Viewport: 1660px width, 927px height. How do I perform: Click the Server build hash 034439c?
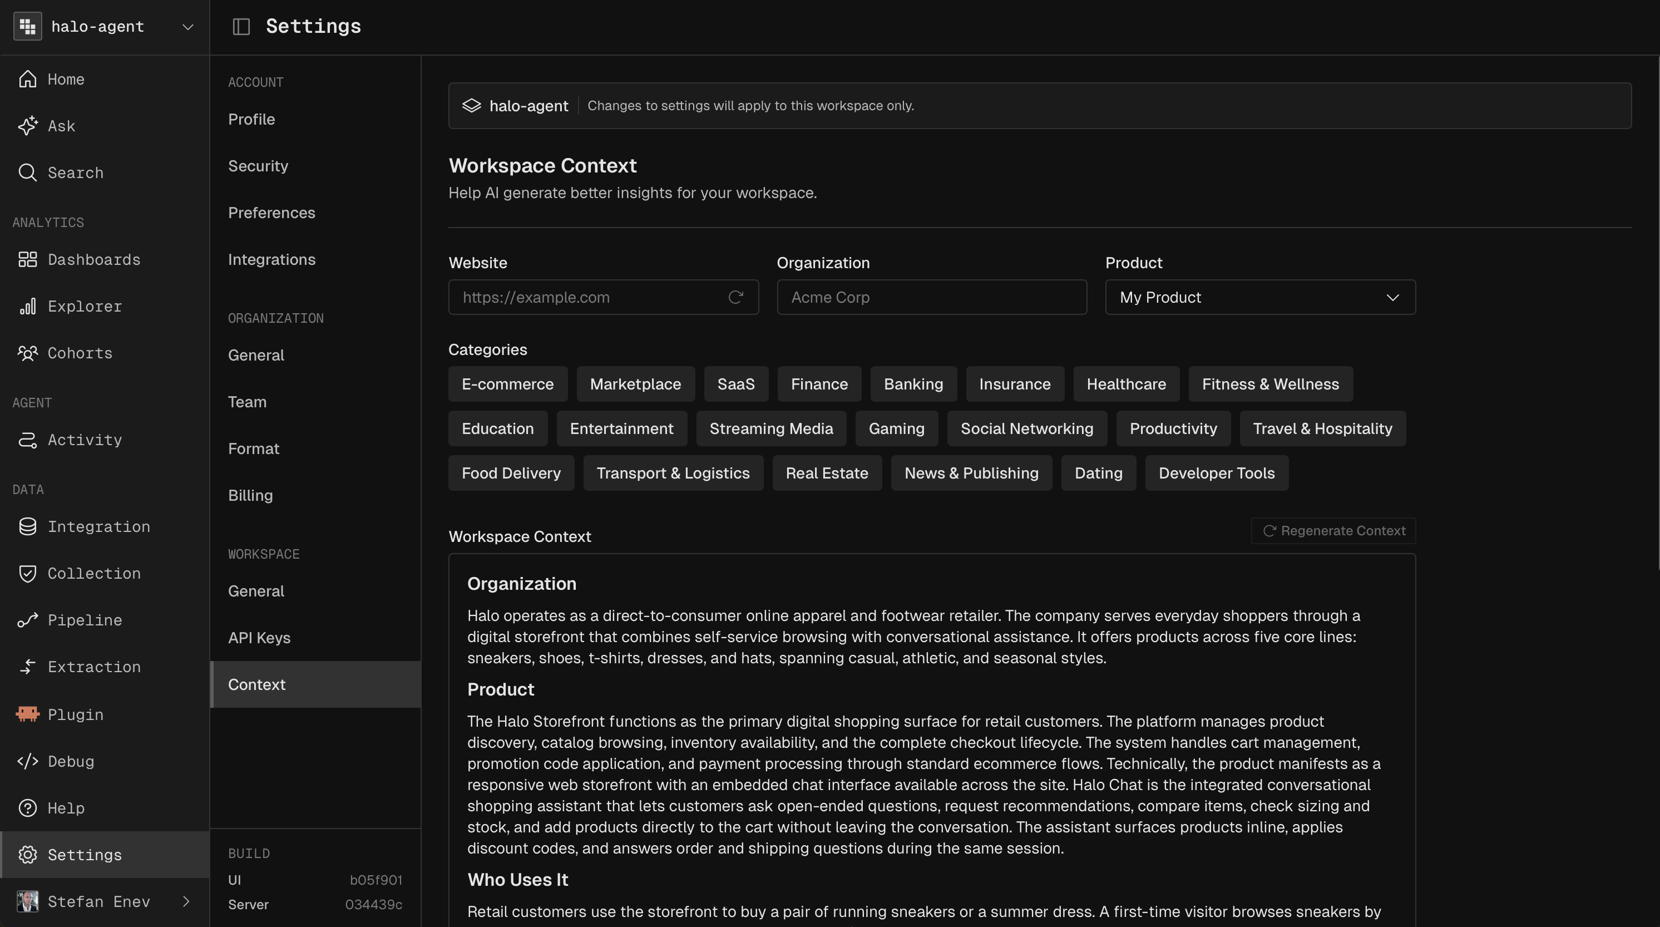pyautogui.click(x=374, y=904)
